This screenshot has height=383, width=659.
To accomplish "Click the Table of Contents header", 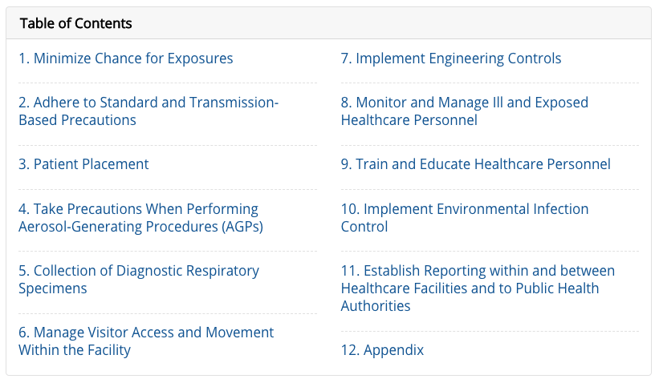I will (76, 23).
